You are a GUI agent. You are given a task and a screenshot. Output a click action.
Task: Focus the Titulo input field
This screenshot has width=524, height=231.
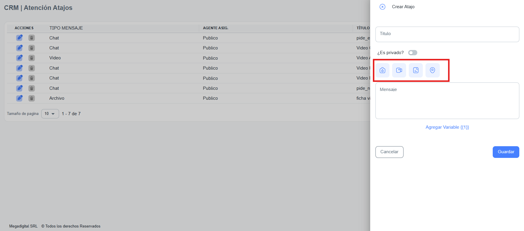(447, 34)
